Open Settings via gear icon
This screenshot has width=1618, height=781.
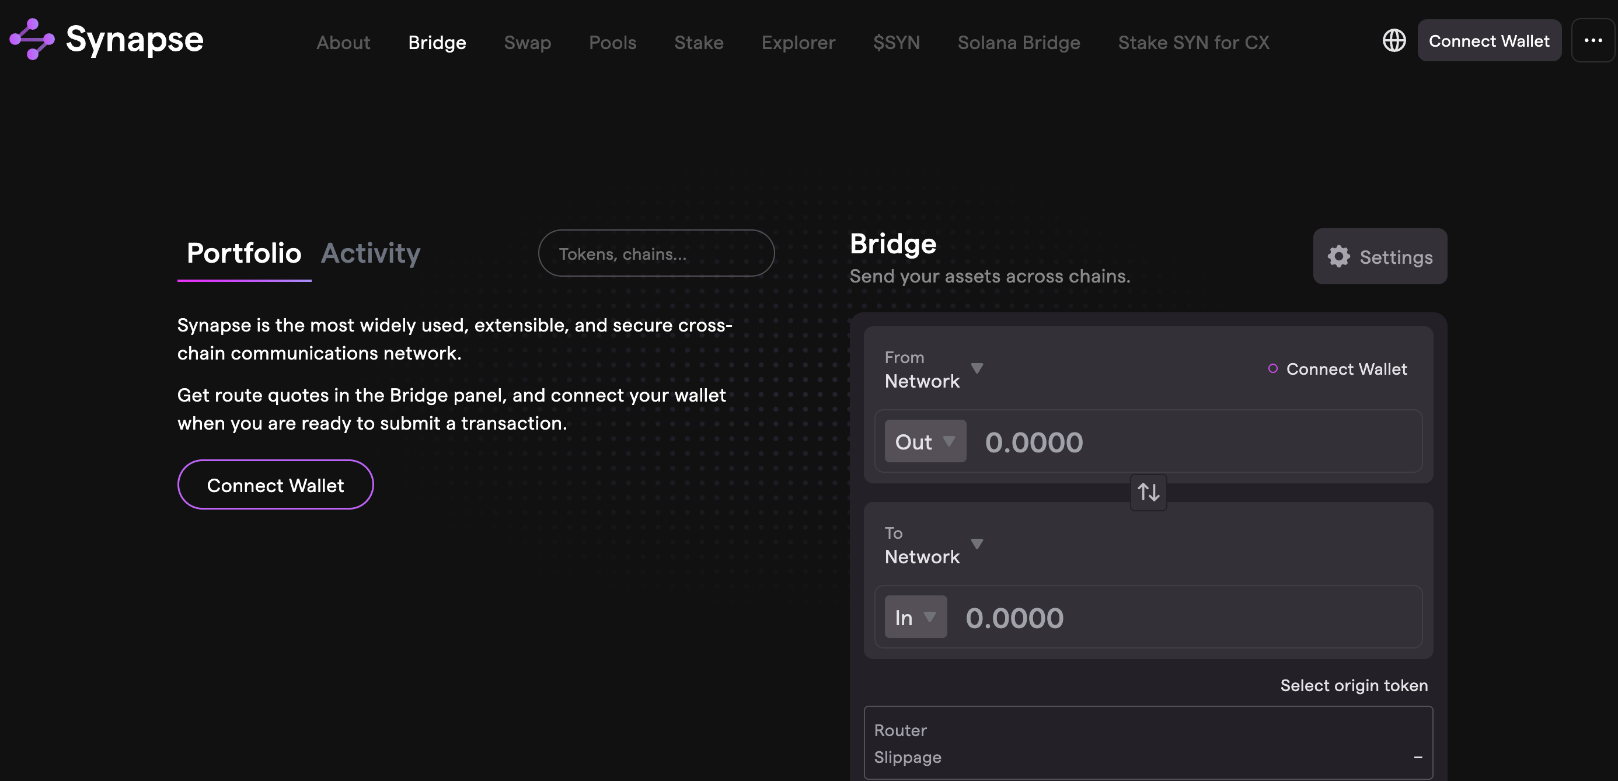[x=1338, y=256]
